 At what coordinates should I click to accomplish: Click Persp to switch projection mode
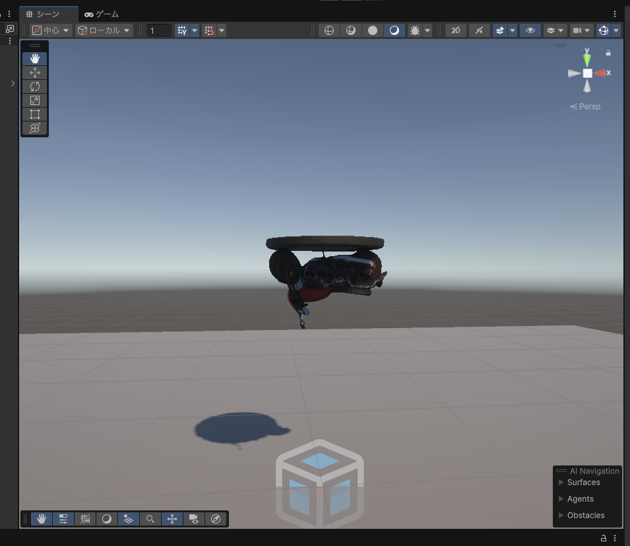(x=586, y=106)
